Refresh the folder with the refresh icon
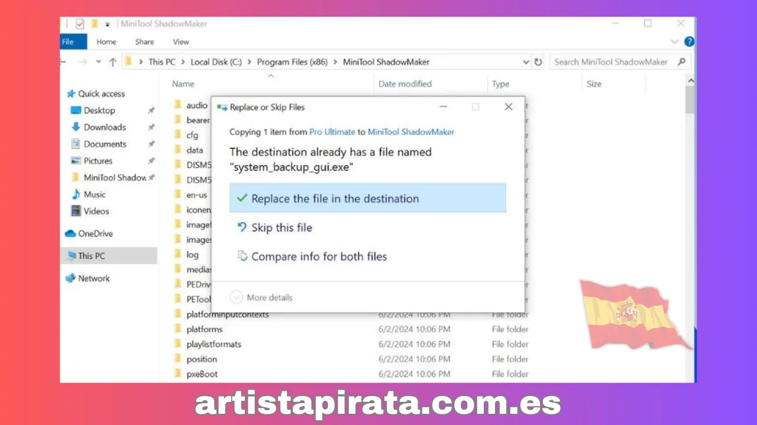 [x=538, y=62]
